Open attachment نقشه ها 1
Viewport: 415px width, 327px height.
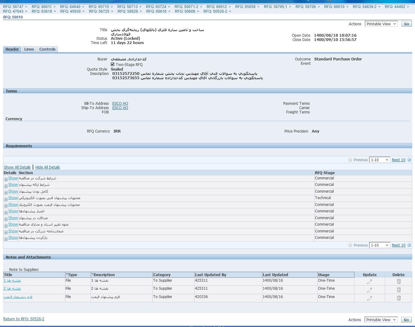pos(12,280)
